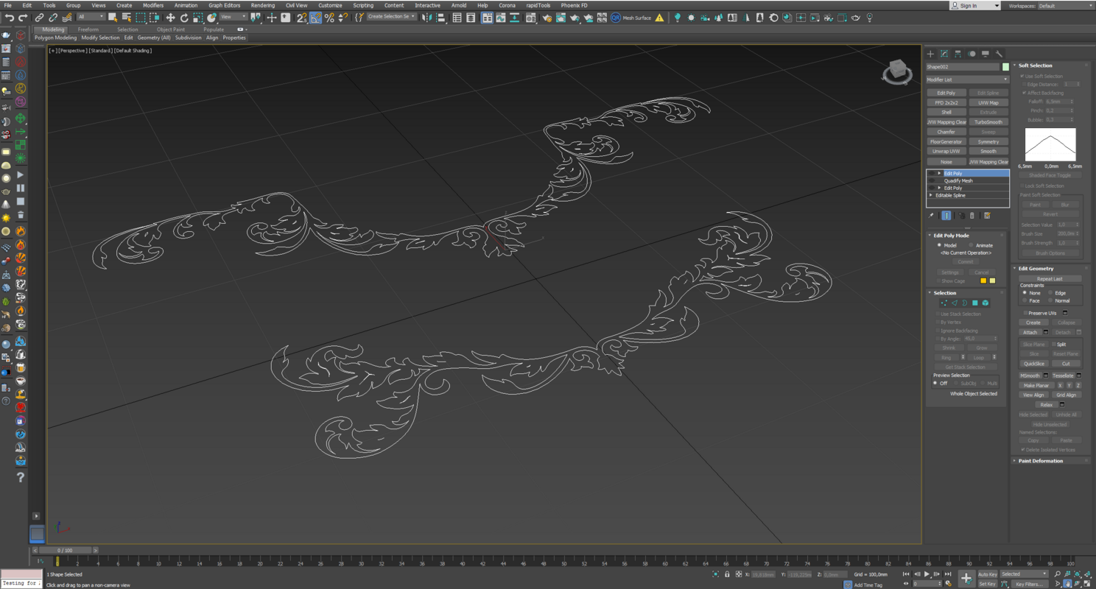Select the Animate radio button
Viewport: 1096px width, 589px height.
972,245
